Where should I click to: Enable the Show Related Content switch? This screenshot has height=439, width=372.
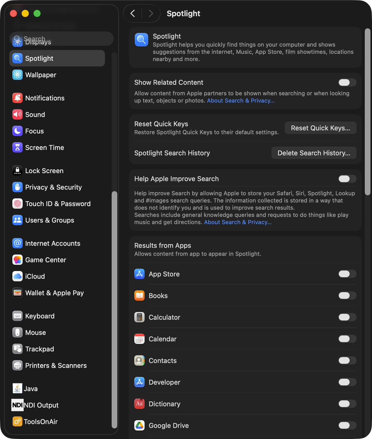[347, 82]
